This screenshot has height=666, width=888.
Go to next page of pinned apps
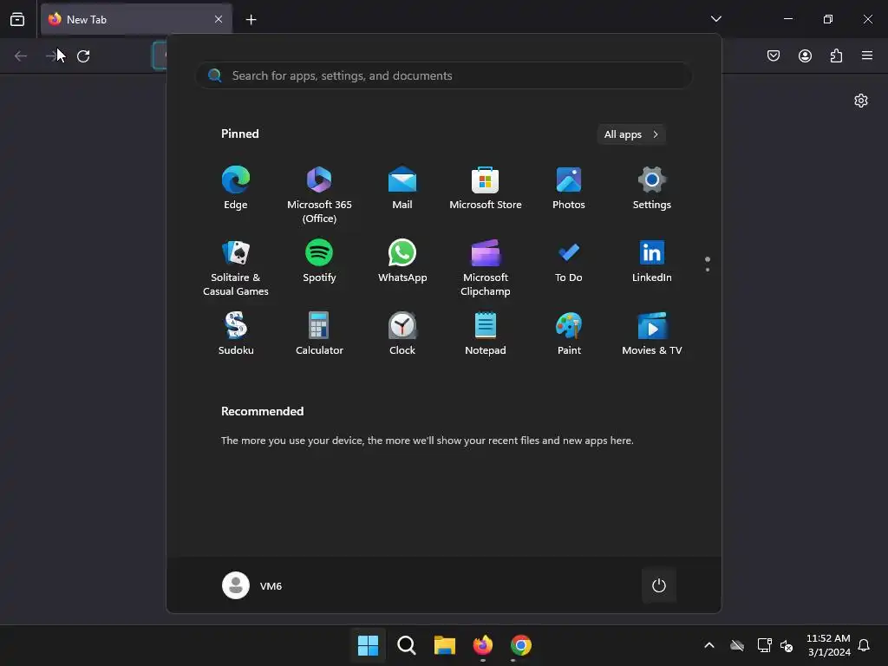(x=708, y=270)
